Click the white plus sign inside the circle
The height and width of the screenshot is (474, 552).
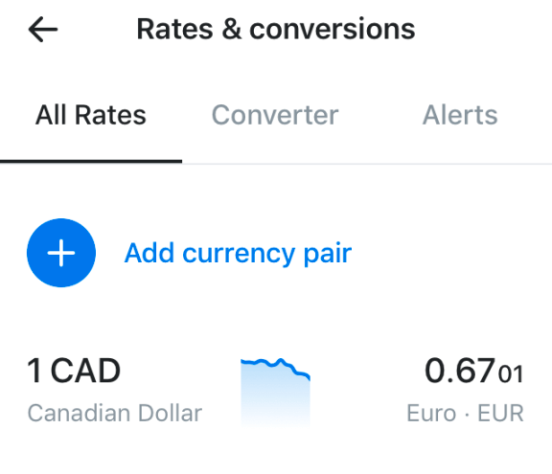[61, 253]
